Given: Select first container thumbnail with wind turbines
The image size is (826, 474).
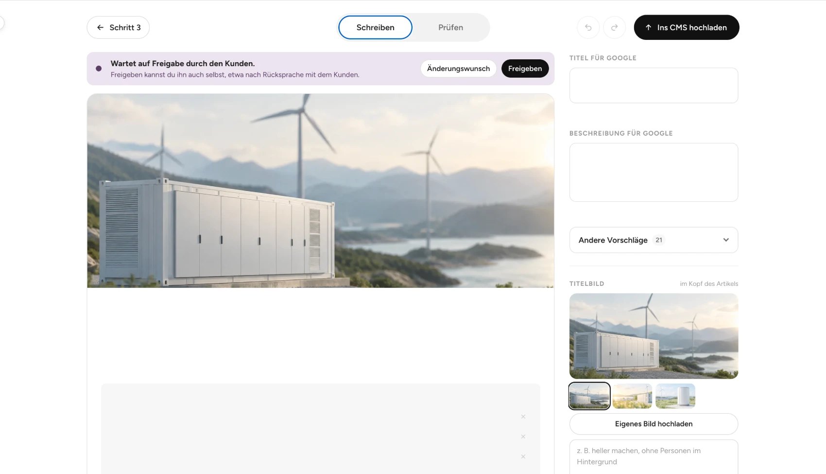Looking at the screenshot, I should coord(589,396).
